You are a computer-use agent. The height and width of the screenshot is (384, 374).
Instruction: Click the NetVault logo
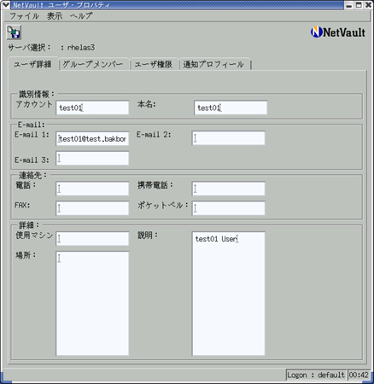(x=338, y=32)
